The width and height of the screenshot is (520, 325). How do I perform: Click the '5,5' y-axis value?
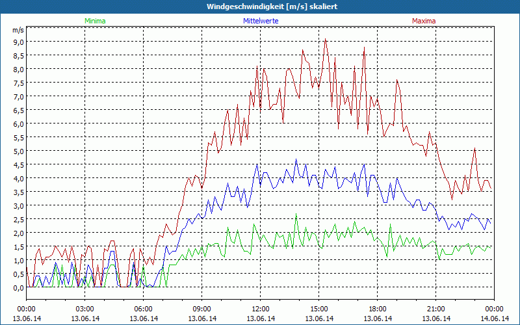click(19, 138)
